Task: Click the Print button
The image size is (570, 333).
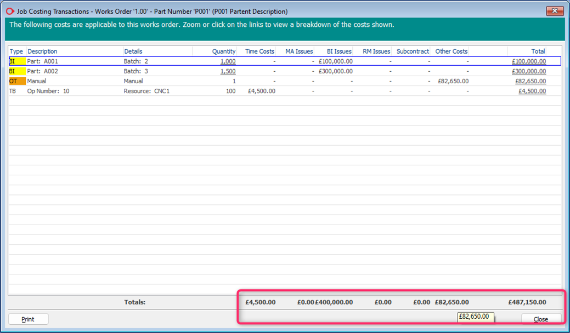Action: (x=28, y=319)
